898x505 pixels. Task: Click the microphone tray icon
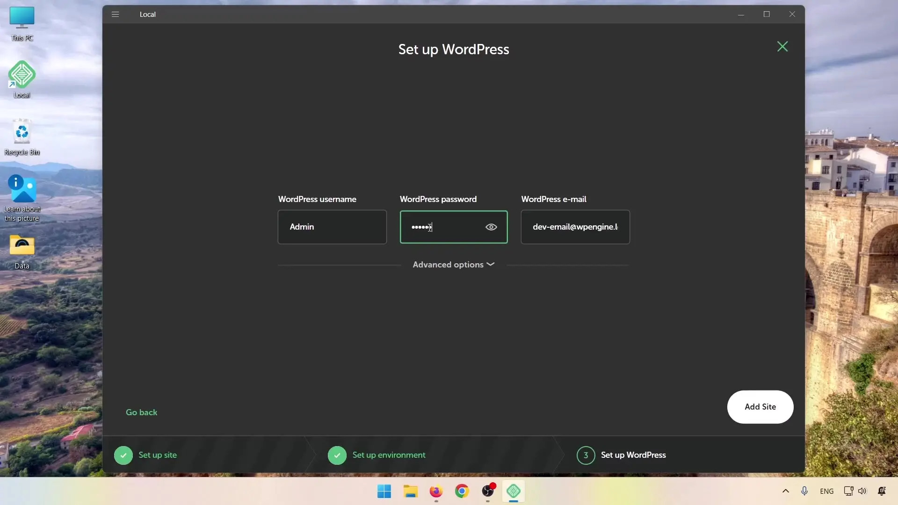(x=804, y=491)
